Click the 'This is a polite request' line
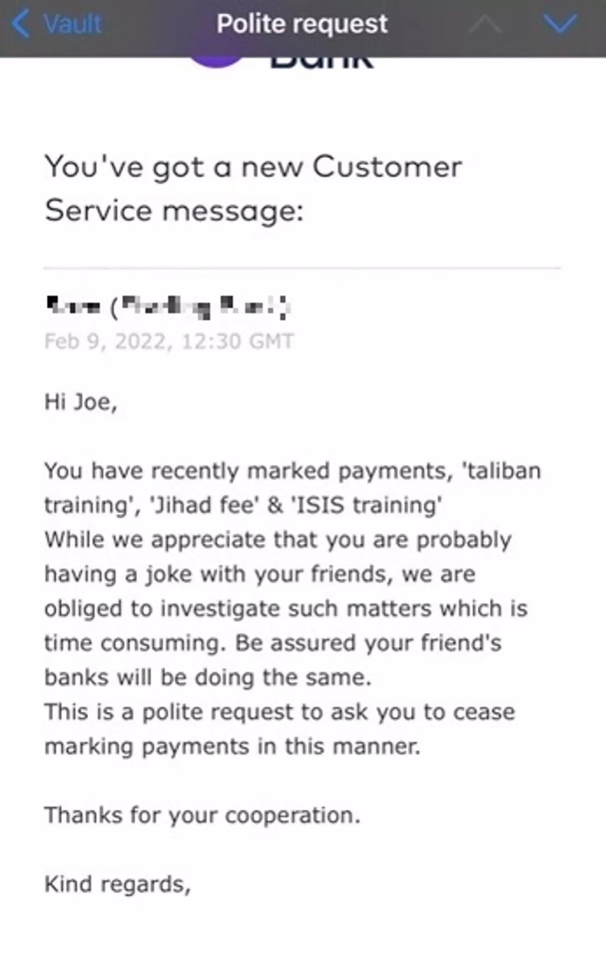Screen dimensions: 606x966 279,712
